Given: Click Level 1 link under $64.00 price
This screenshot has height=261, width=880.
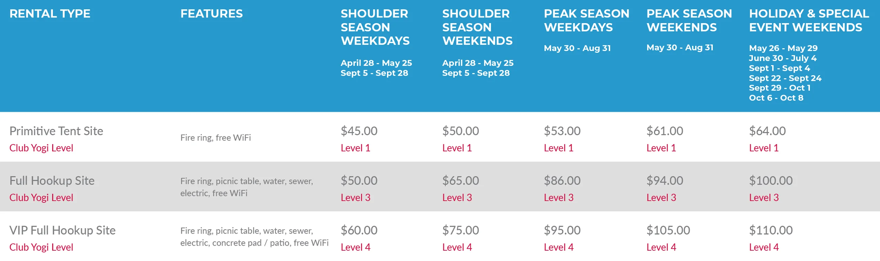Looking at the screenshot, I should coord(764,148).
